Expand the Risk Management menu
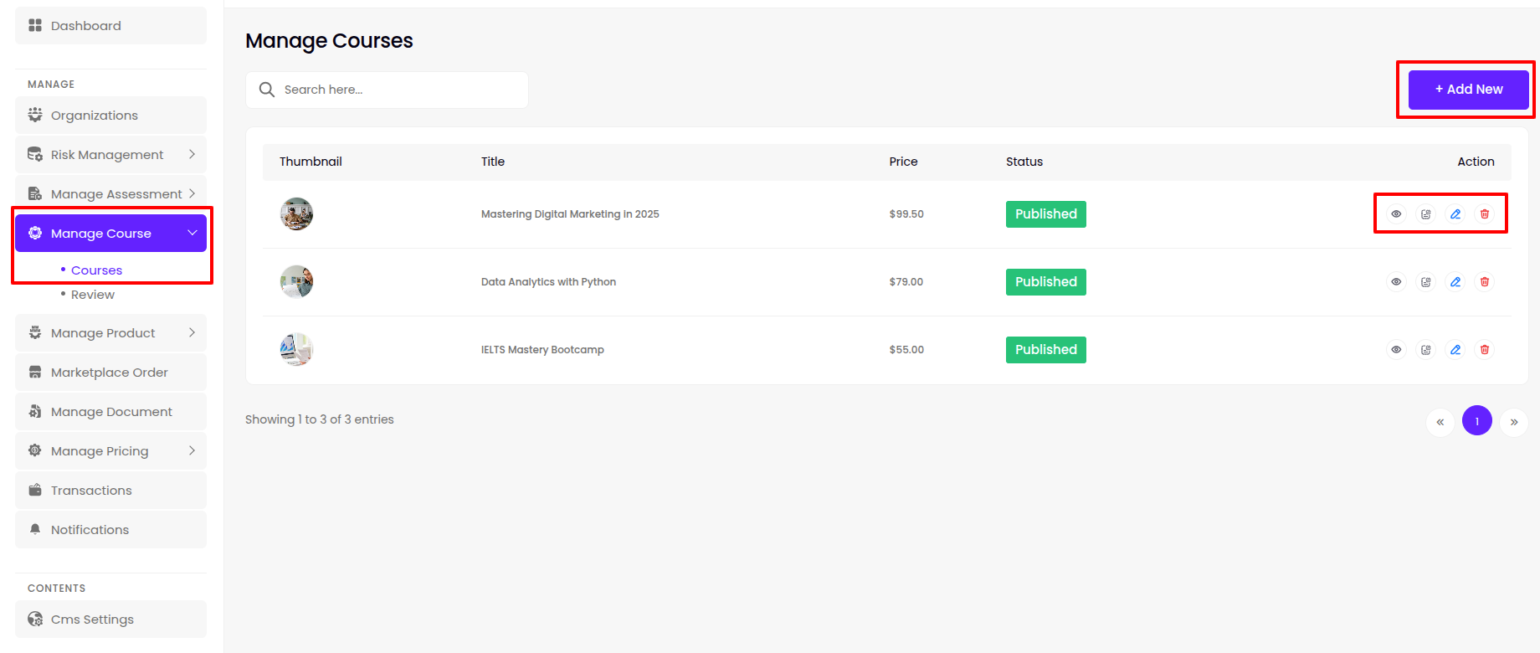 pyautogui.click(x=110, y=155)
